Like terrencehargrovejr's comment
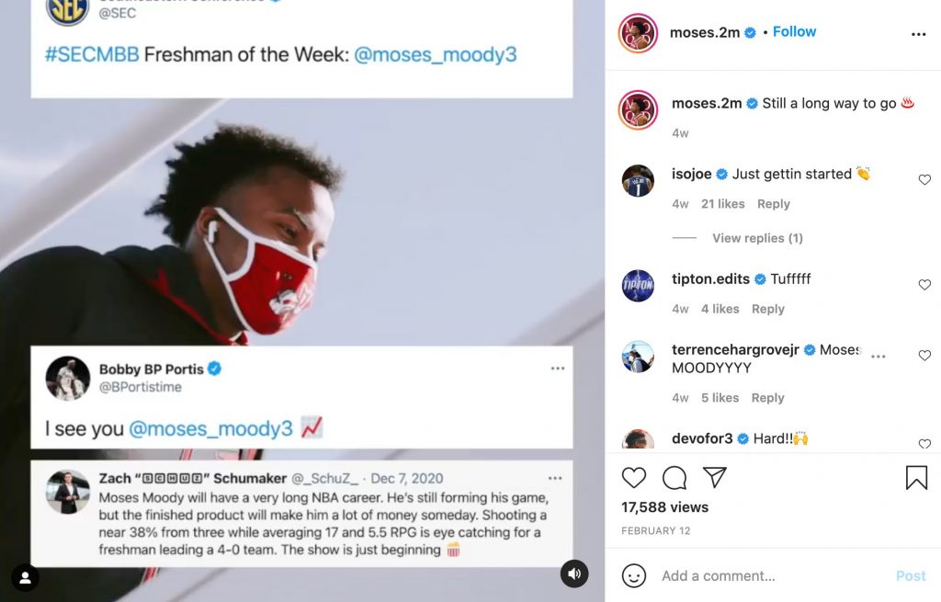 click(x=924, y=356)
